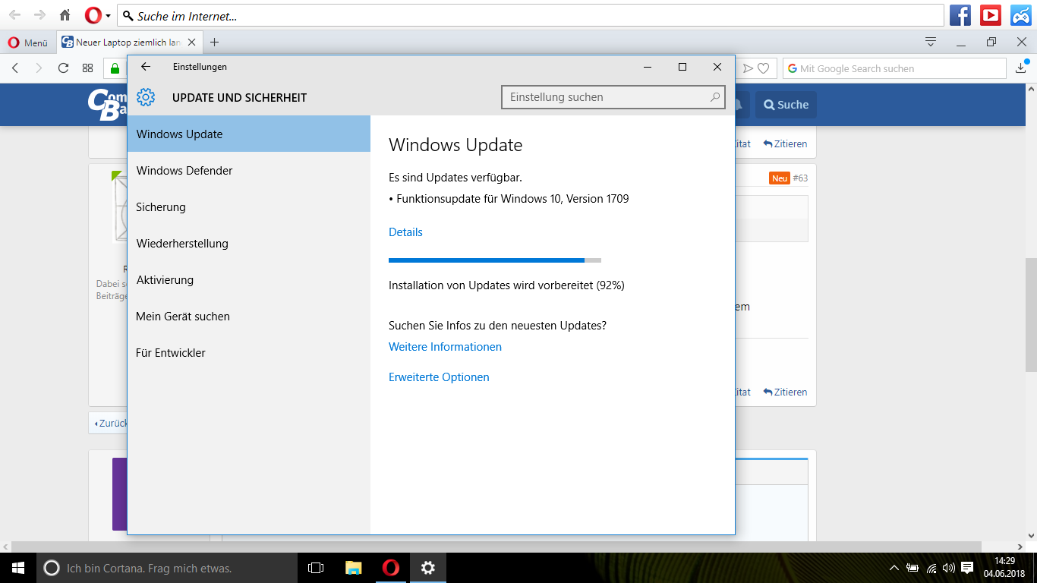The image size is (1037, 583).
Task: Click the battery tray icon
Action: click(x=912, y=568)
